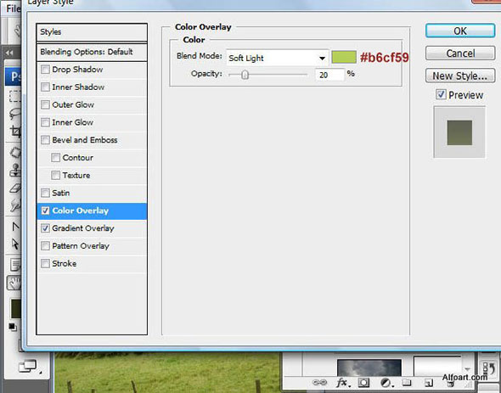Click the green overlay color swatch

click(344, 57)
